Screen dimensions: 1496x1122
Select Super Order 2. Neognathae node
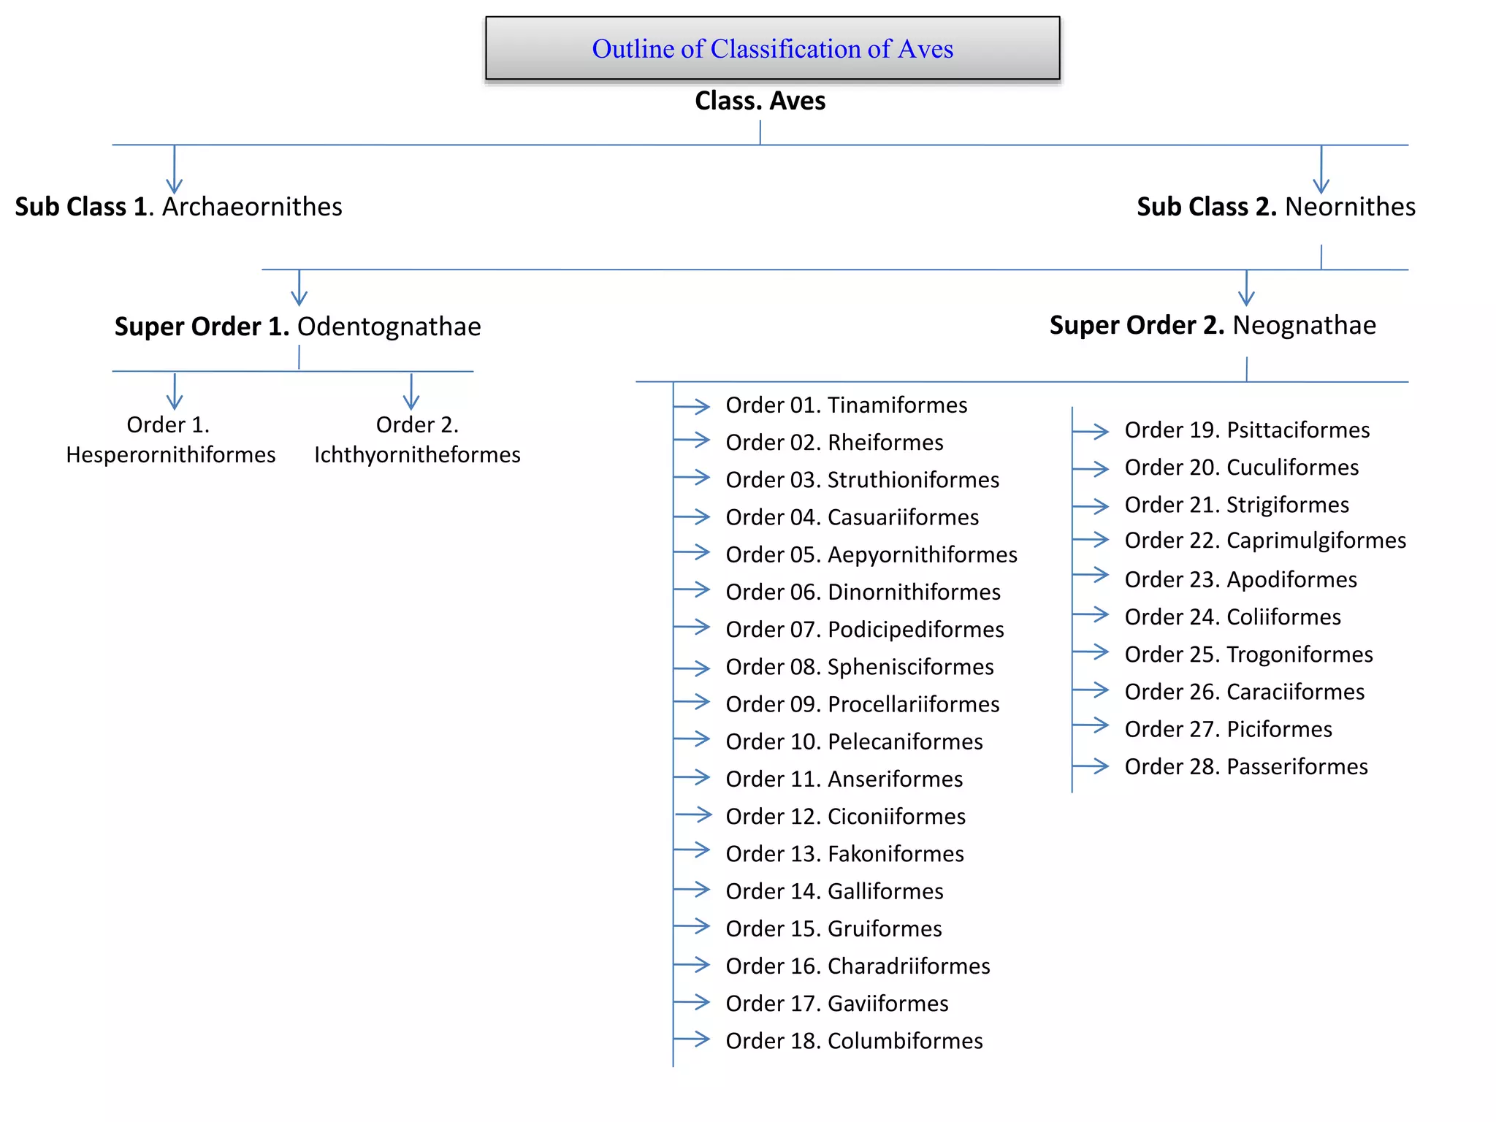tap(1213, 325)
